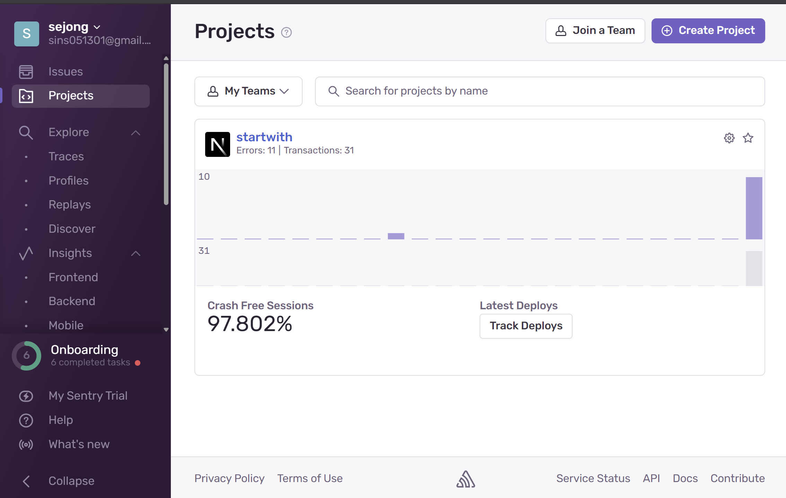Open the Help sidebar item
The image size is (786, 498).
[61, 420]
